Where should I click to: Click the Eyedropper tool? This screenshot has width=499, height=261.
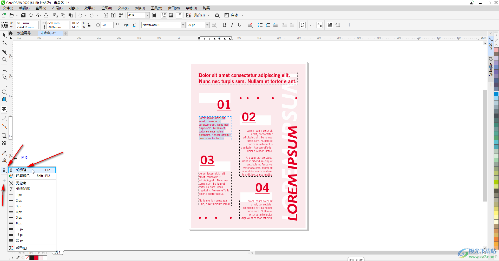click(4, 153)
